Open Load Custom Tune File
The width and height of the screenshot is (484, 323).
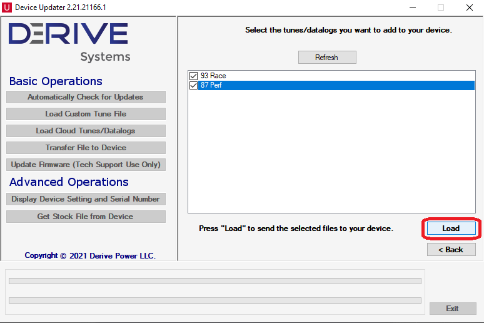coord(86,114)
